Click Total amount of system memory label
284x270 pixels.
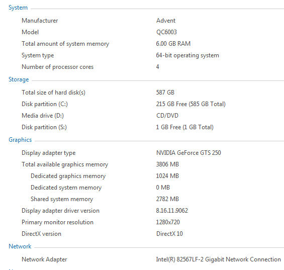(x=65, y=44)
